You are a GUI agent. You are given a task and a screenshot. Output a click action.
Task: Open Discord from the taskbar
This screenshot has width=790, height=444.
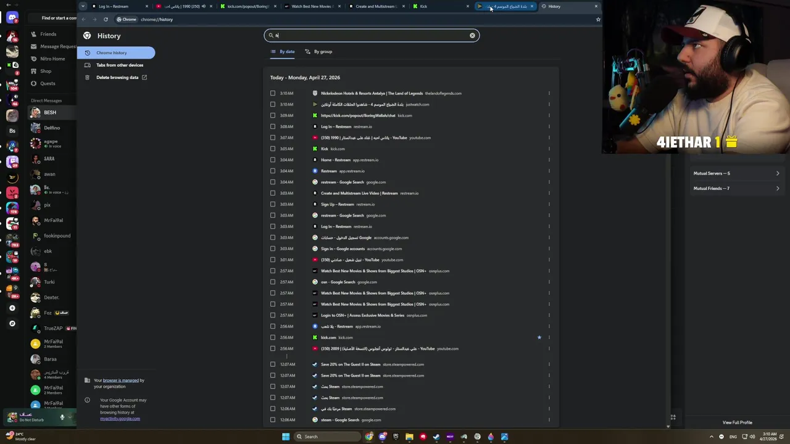[x=383, y=437]
